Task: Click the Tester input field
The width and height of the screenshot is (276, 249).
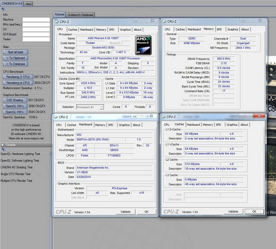Action: coord(36,39)
